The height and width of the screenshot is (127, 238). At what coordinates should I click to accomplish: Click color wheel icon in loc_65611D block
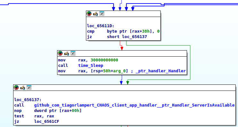(x=89, y=14)
